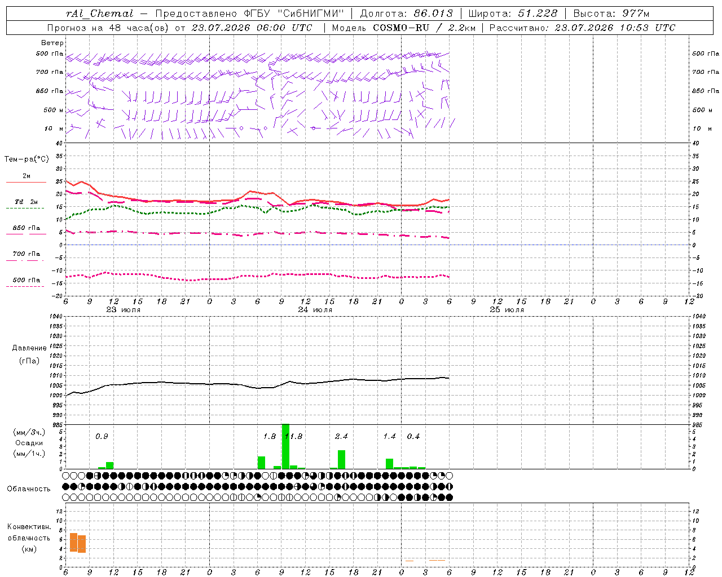
Task: Click the 'Облачность' cloudiness row label
Action: [29, 489]
